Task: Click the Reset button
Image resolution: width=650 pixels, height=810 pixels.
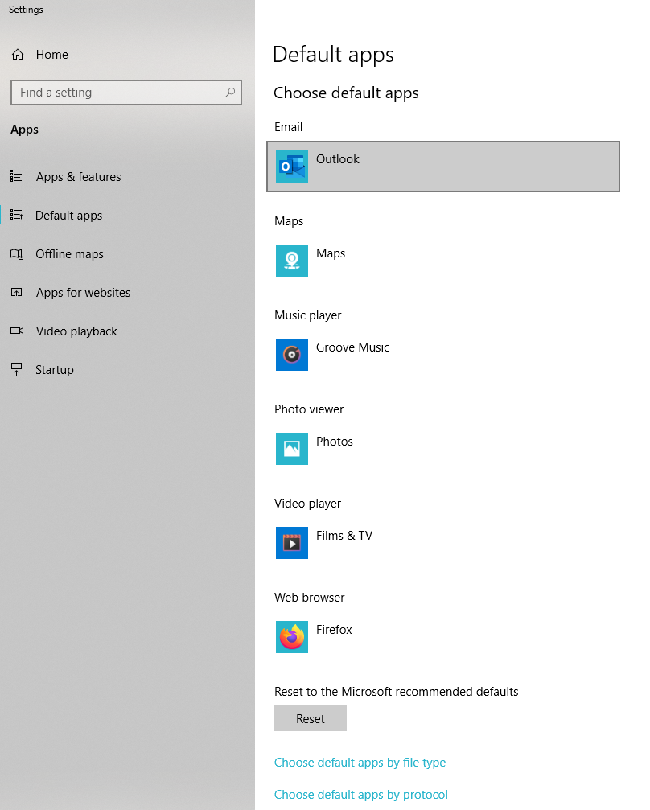Action: (310, 718)
